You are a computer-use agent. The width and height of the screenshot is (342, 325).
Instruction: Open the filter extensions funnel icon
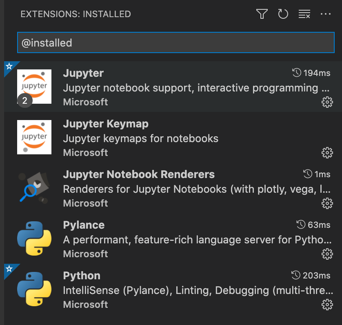click(262, 14)
